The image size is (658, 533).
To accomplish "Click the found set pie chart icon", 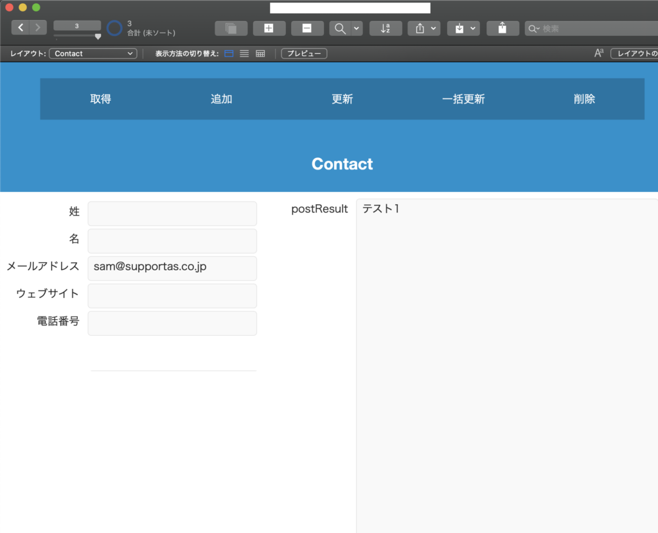I will [114, 28].
